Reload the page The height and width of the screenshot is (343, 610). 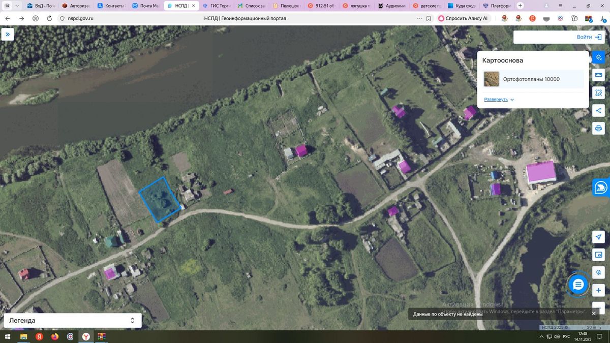(x=49, y=18)
